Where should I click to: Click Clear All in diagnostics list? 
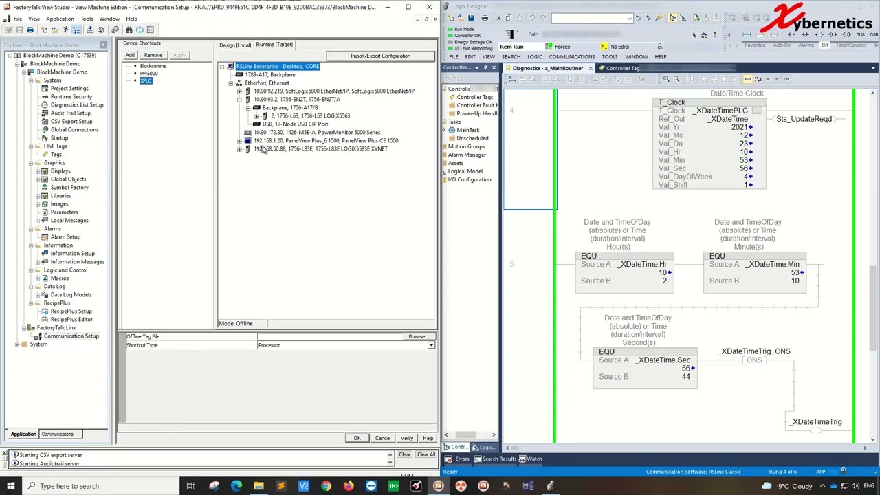(x=426, y=454)
